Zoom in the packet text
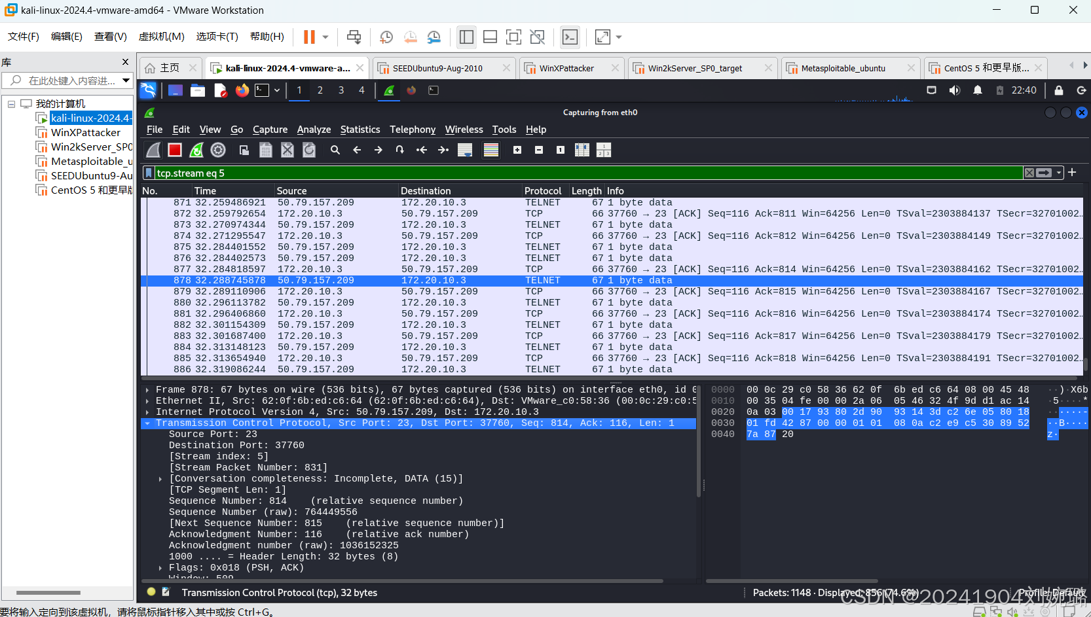Viewport: 1091px width, 617px height. click(517, 150)
